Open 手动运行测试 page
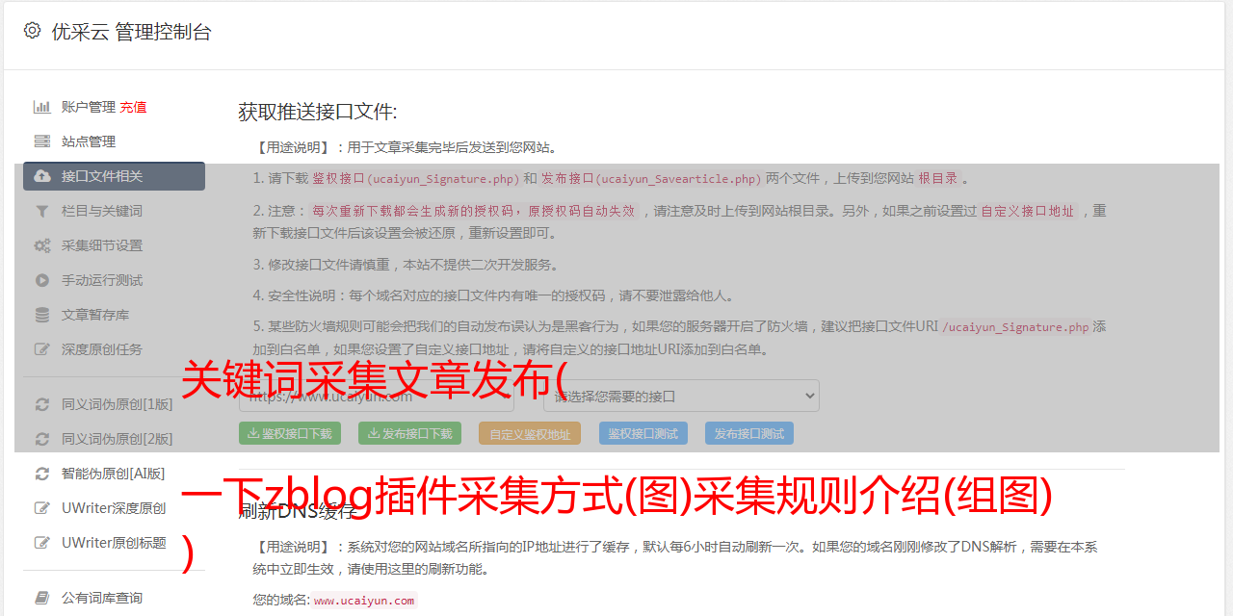Viewport: 1233px width, 616px height. tap(102, 280)
